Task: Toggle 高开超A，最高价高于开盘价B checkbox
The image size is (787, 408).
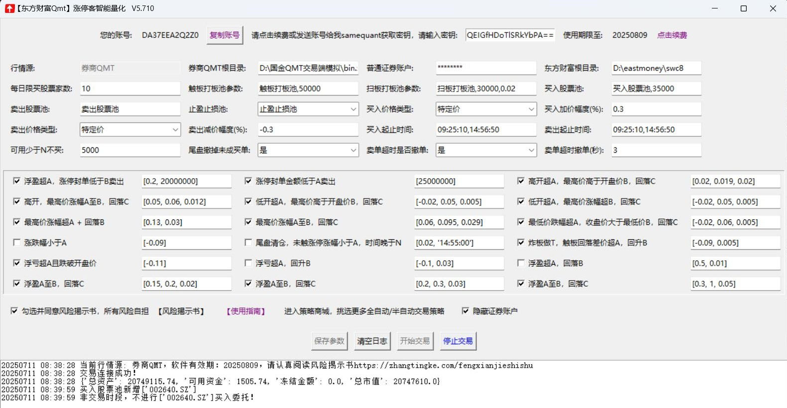Action: coord(521,181)
